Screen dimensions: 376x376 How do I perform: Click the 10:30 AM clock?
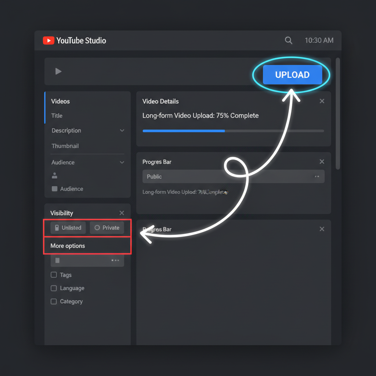click(319, 40)
